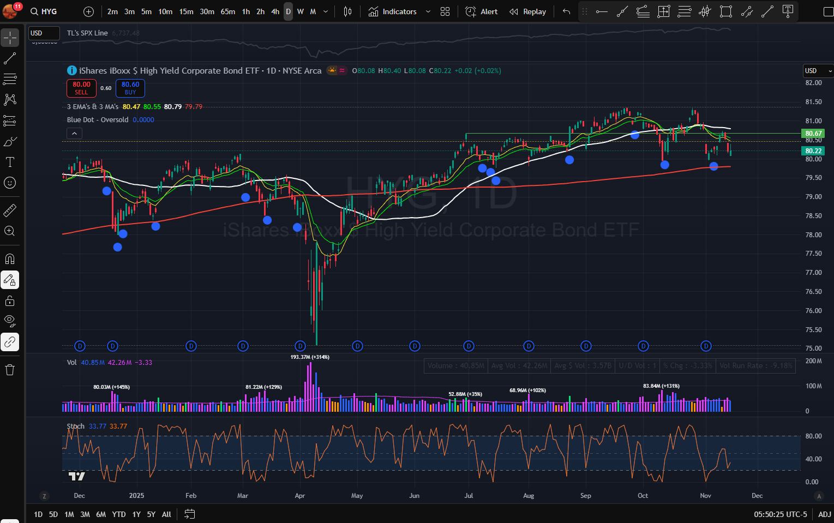This screenshot has height=523, width=834.
Task: Select the text callout tool in favorites toolbar
Action: (788, 11)
